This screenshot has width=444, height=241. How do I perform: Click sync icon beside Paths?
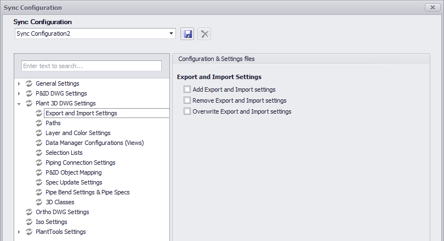tap(39, 123)
